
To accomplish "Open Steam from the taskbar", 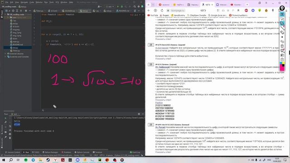I will [x=48, y=160].
